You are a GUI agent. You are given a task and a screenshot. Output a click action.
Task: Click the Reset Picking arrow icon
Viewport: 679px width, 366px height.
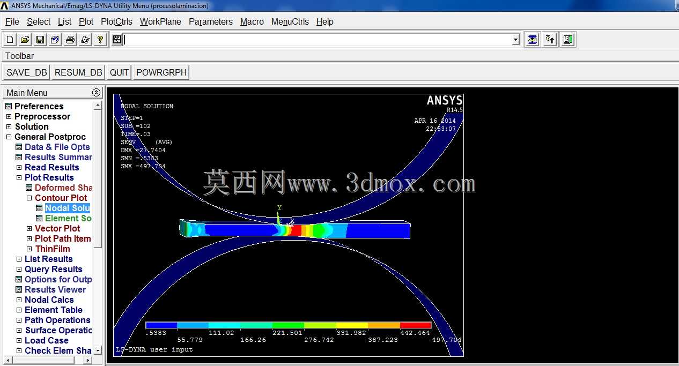pyautogui.click(x=550, y=40)
